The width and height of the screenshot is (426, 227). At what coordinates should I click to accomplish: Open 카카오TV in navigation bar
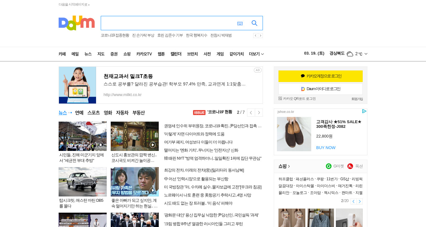[144, 54]
